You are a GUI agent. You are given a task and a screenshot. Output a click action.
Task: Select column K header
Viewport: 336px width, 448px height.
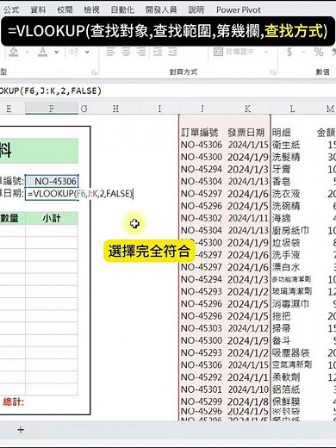point(247,109)
